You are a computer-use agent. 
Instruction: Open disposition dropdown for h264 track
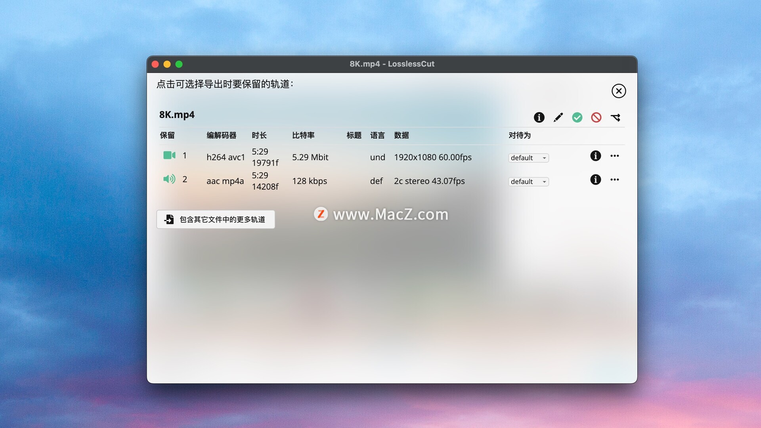528,158
